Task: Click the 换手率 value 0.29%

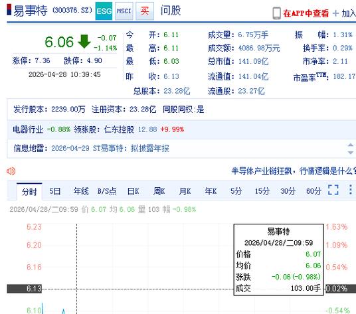Action: pos(343,48)
